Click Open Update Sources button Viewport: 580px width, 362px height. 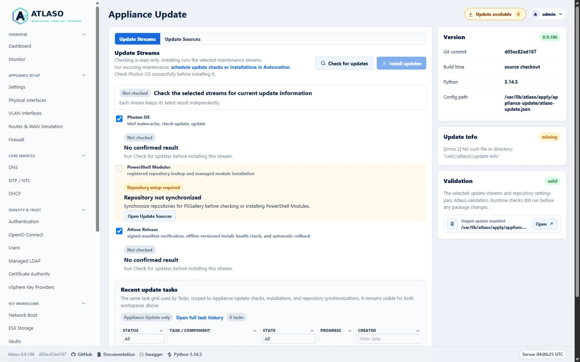coord(150,216)
